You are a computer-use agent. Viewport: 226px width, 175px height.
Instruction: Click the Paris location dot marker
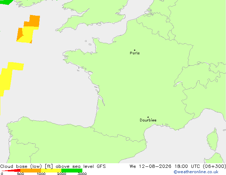tap(135, 50)
